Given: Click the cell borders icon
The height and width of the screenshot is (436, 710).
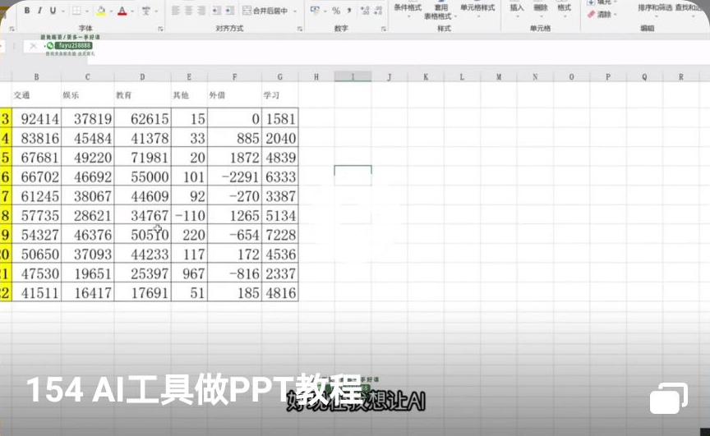Looking at the screenshot, I should click(x=76, y=11).
